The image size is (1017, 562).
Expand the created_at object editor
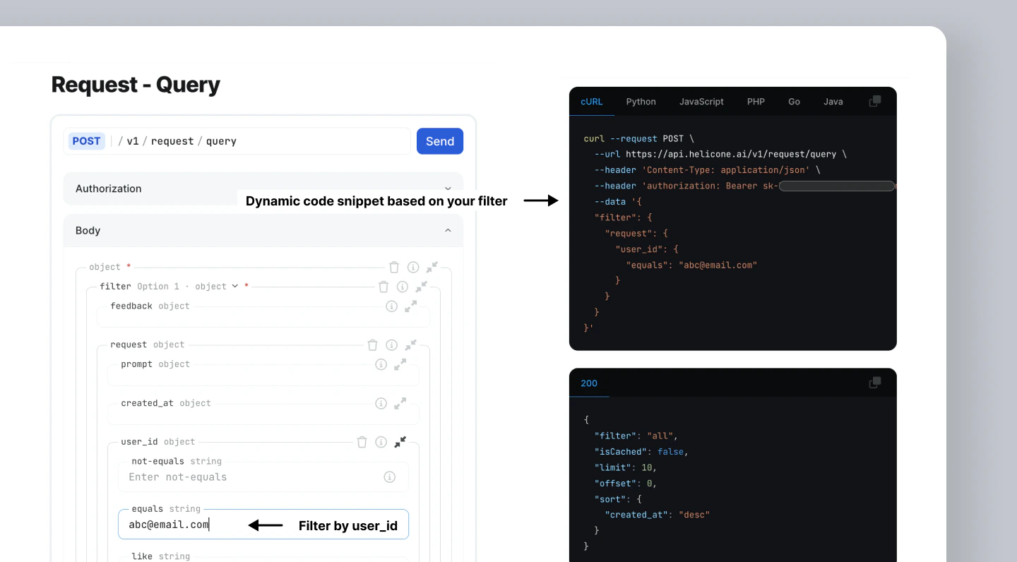pos(400,403)
